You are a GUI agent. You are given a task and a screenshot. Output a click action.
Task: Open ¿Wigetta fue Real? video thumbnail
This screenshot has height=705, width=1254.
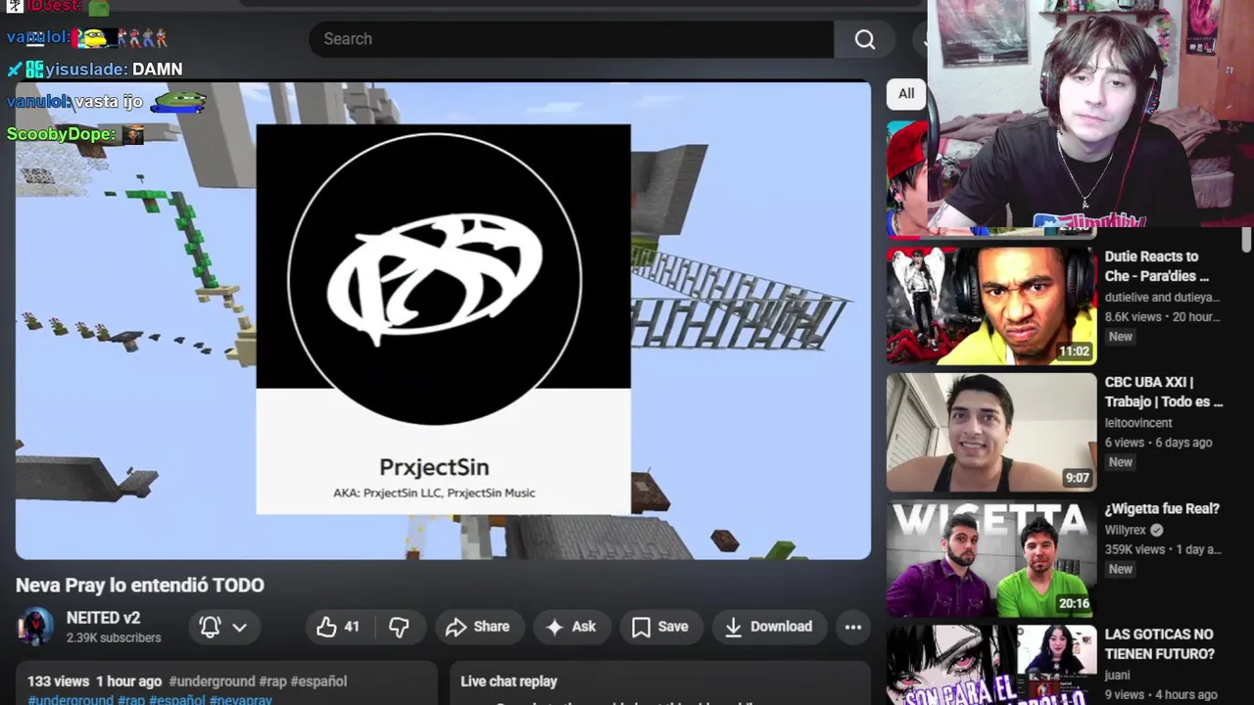pos(991,558)
